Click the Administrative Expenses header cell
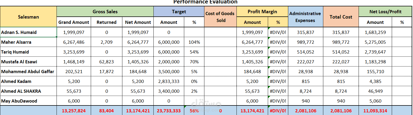Image resolution: width=413 pixels, height=115 pixels. (x=305, y=17)
